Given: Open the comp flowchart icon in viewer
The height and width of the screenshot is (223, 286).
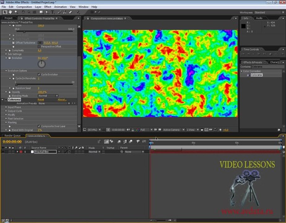Looking at the screenshot, I should pyautogui.click(x=215, y=130).
